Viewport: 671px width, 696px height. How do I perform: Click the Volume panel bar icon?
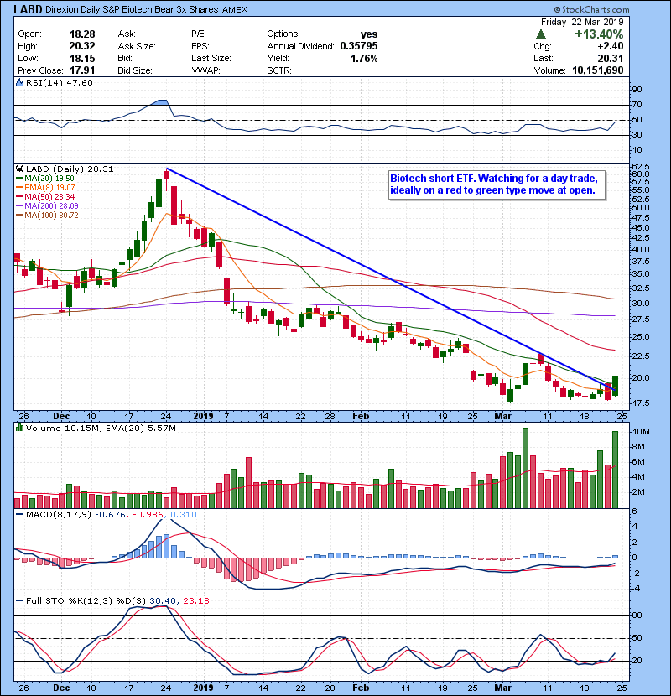click(19, 428)
